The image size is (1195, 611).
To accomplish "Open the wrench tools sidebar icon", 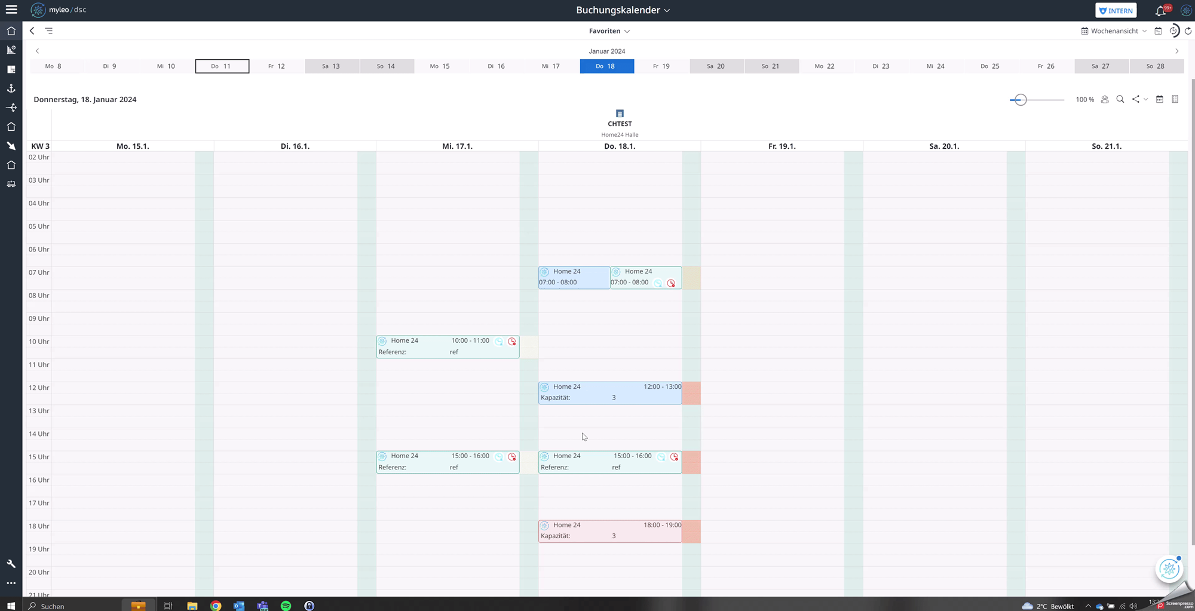I will coord(11,564).
